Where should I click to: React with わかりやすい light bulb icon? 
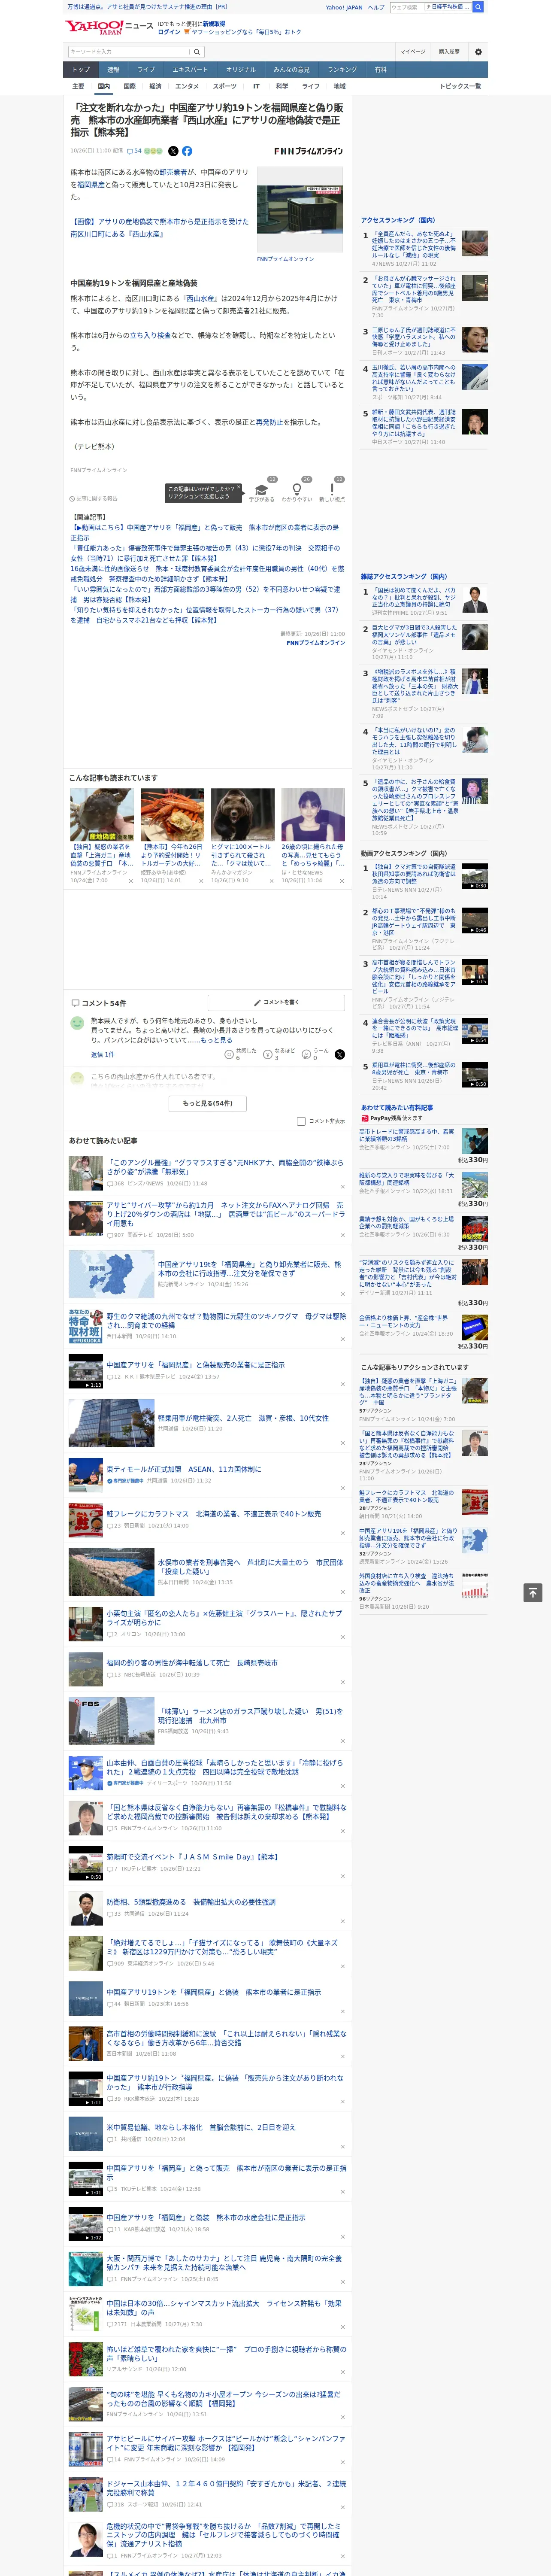[x=296, y=490]
